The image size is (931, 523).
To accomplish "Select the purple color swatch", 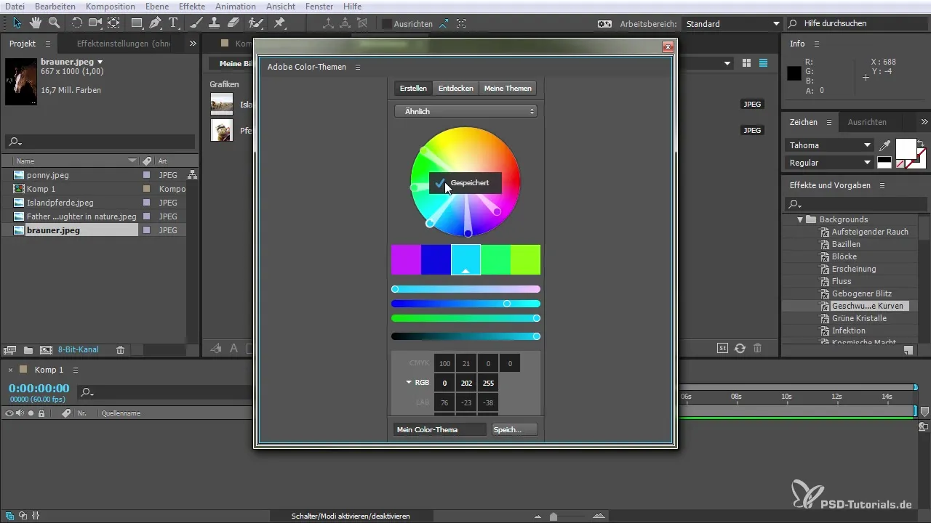I will (406, 259).
